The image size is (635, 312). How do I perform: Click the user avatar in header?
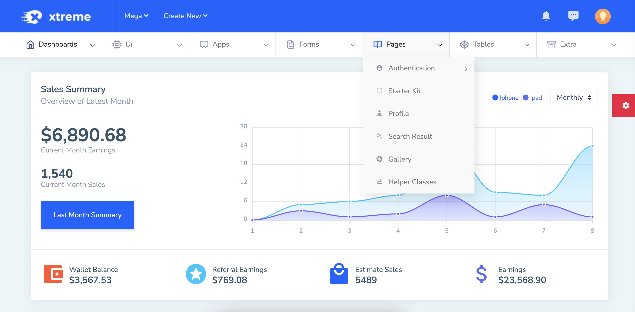click(x=603, y=16)
